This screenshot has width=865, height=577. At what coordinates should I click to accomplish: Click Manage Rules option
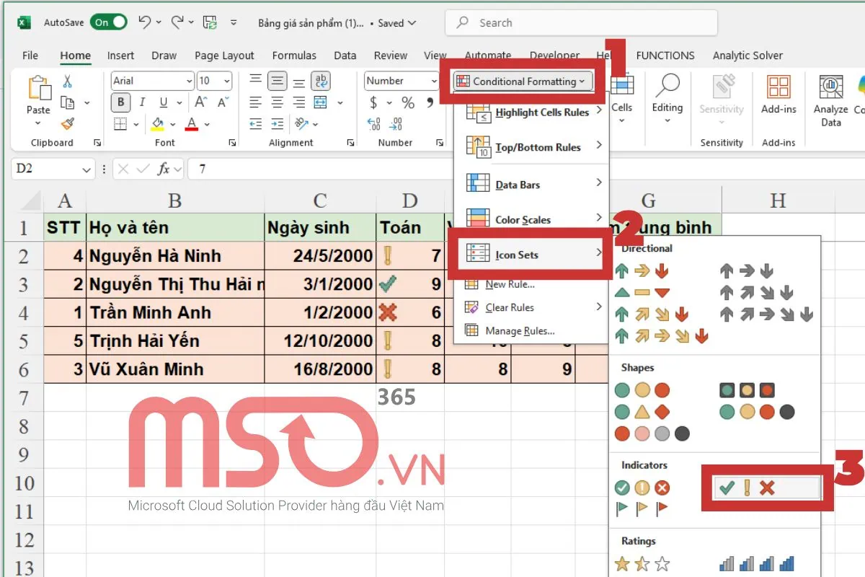point(519,331)
